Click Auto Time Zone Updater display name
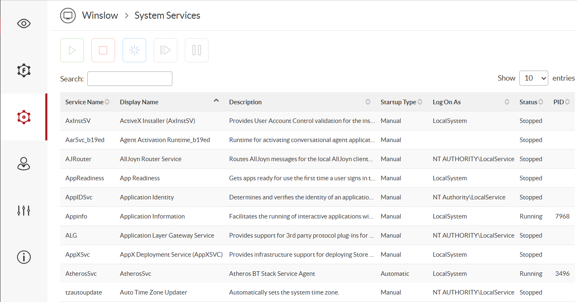Viewport: 577px width, 302px height. pos(154,292)
